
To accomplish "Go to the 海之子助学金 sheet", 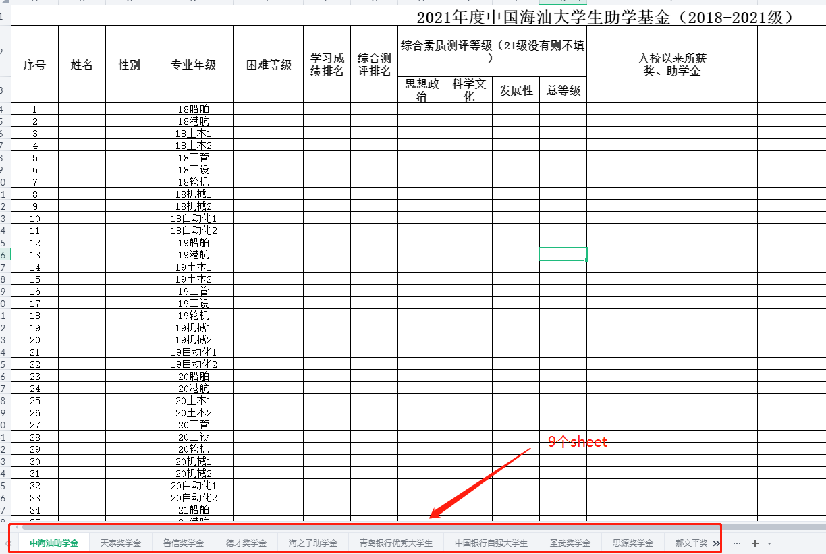I will [x=312, y=543].
